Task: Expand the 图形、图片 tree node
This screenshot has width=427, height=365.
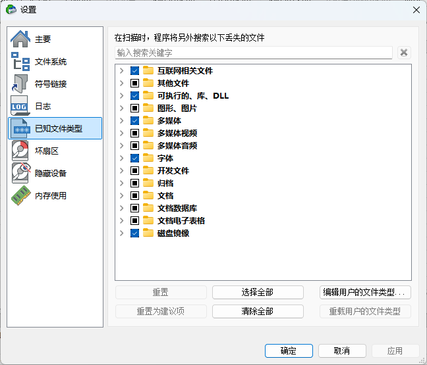Action: 122,108
